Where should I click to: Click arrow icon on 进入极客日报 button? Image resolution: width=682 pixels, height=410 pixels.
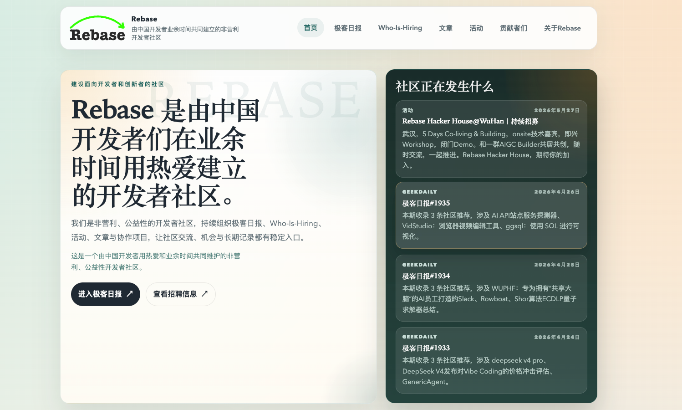[130, 294]
